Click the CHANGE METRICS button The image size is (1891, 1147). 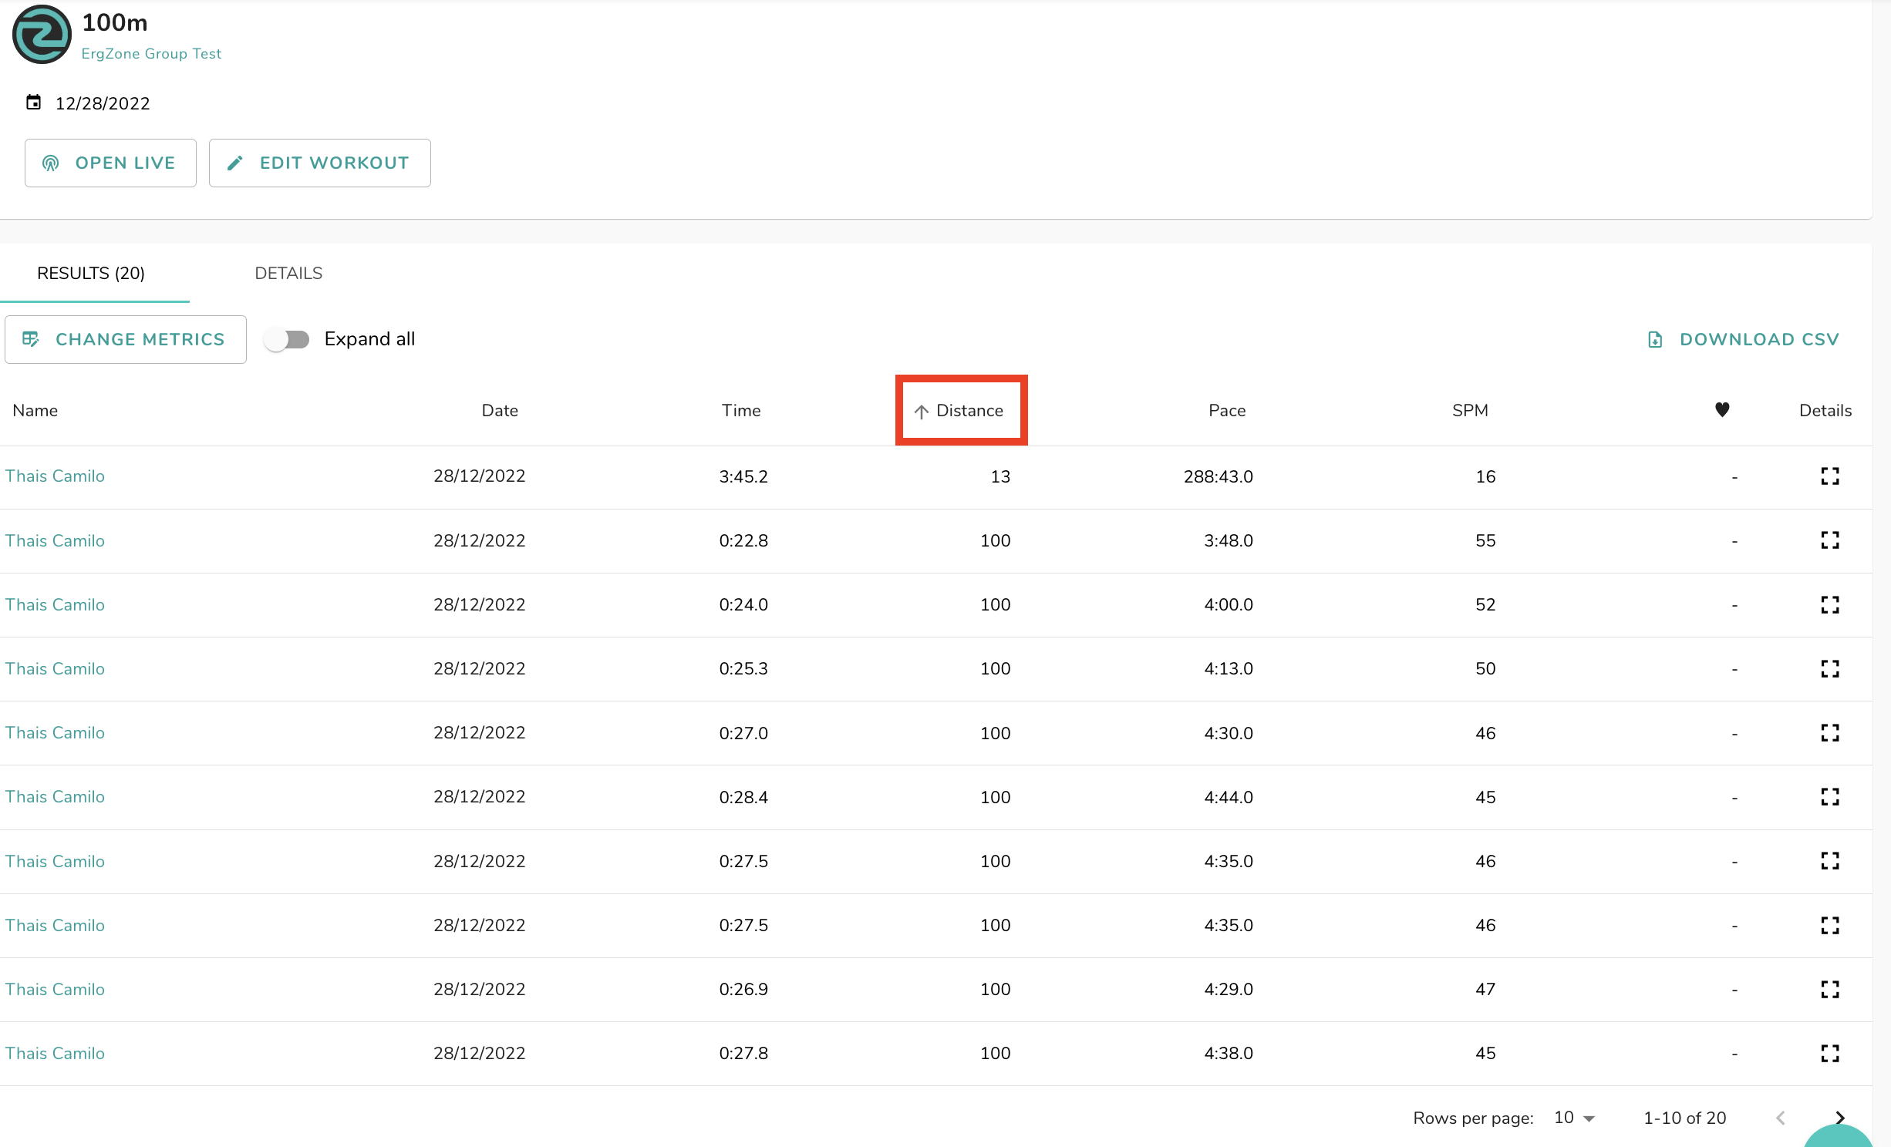tap(126, 339)
